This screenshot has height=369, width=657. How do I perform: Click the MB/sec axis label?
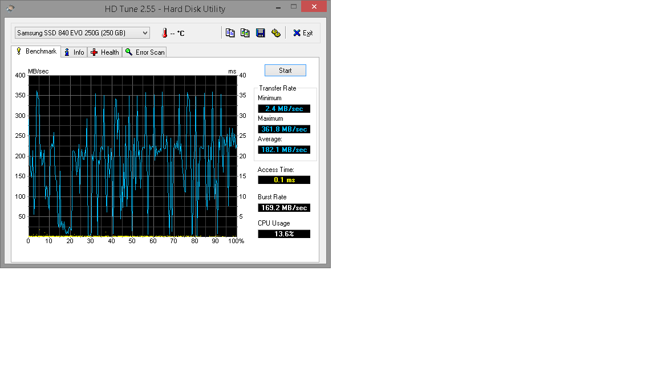tap(38, 71)
